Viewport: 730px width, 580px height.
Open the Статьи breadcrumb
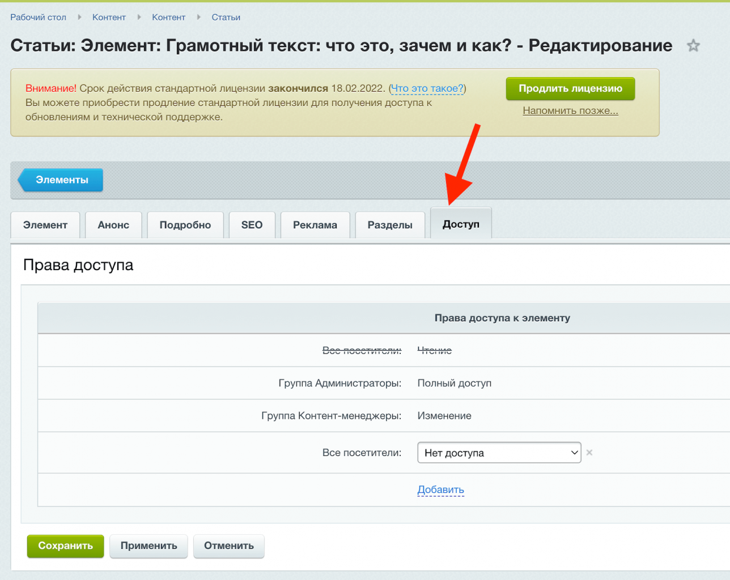pos(226,18)
